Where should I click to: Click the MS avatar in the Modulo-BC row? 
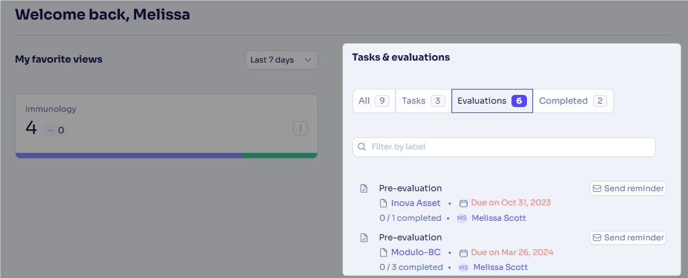point(464,267)
